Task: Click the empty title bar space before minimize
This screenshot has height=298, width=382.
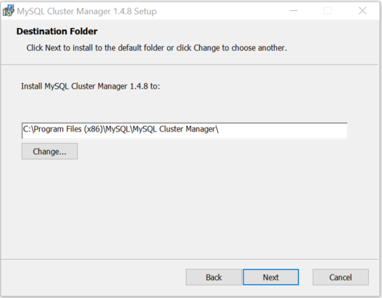Action: [x=220, y=11]
